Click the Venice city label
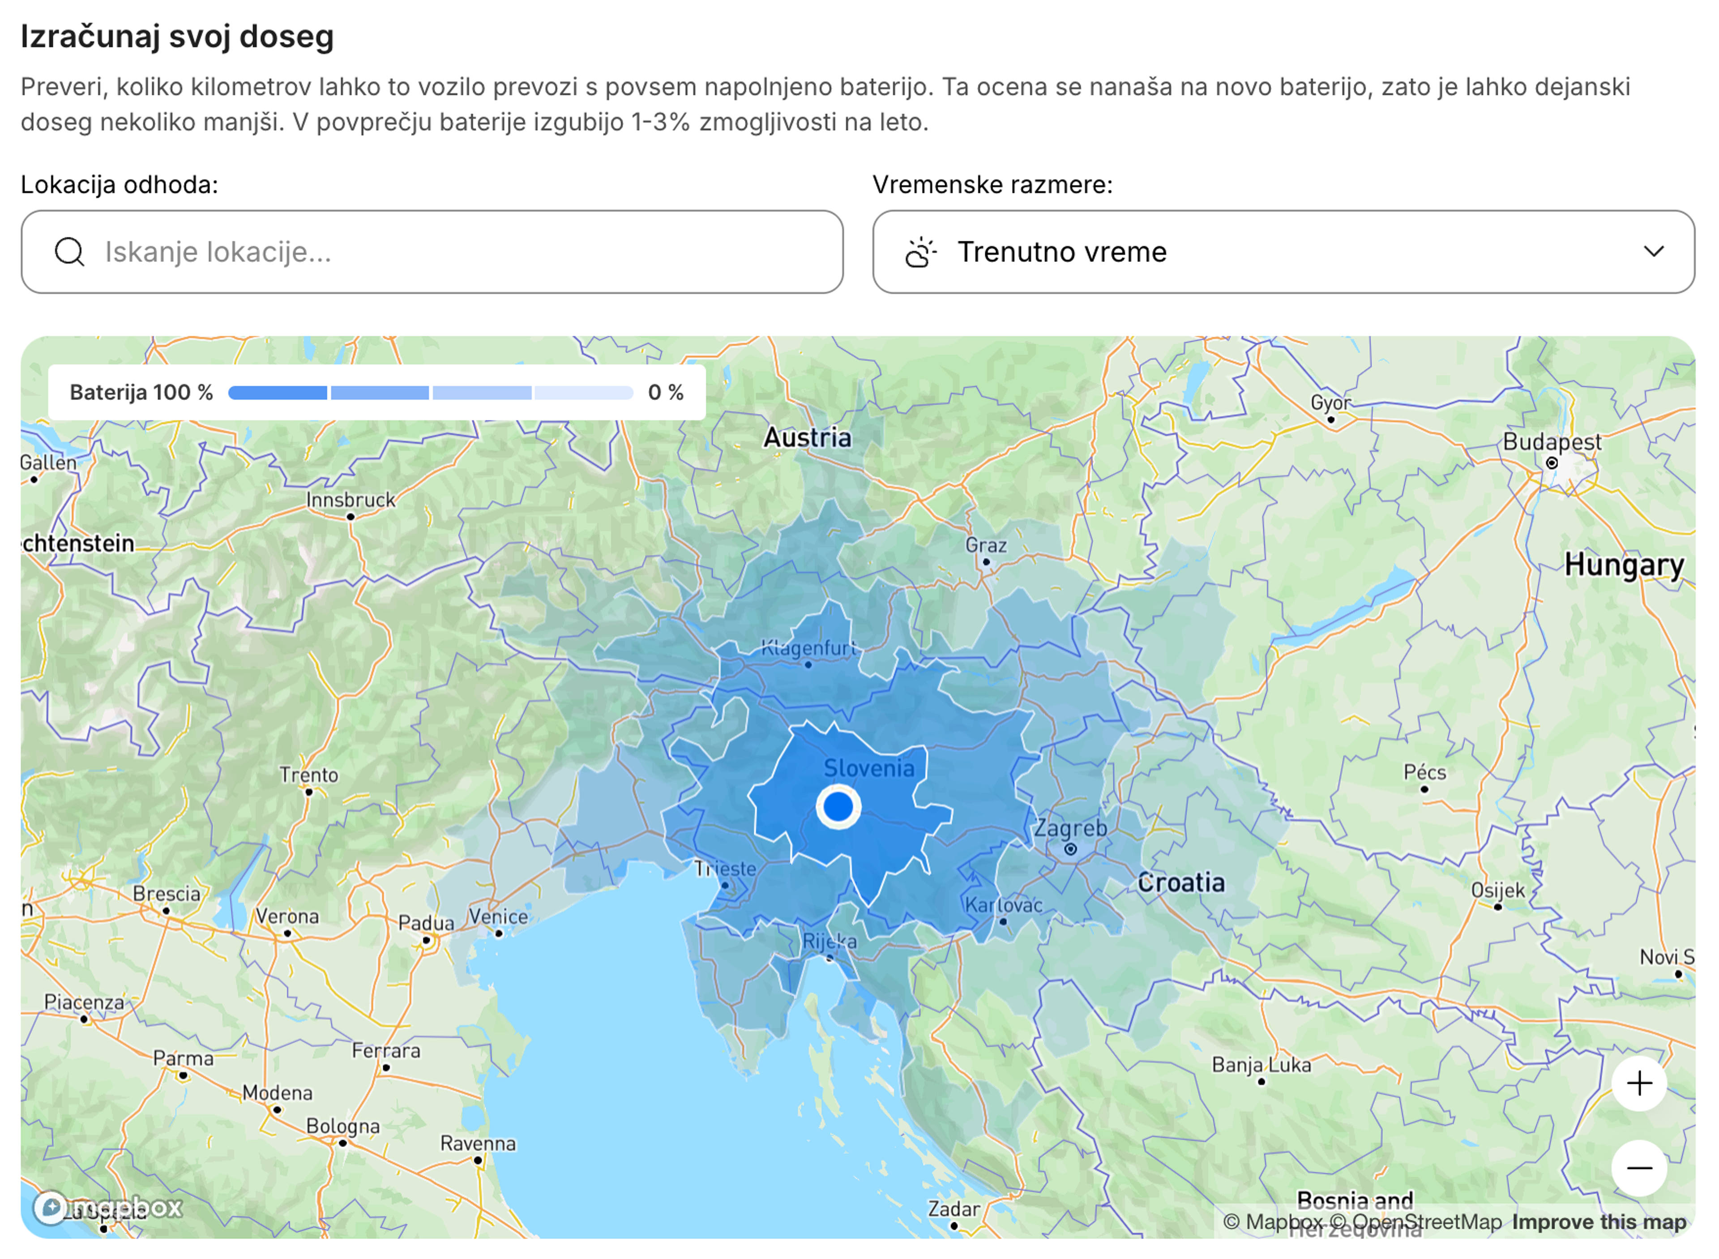This screenshot has height=1259, width=1719. click(x=498, y=917)
